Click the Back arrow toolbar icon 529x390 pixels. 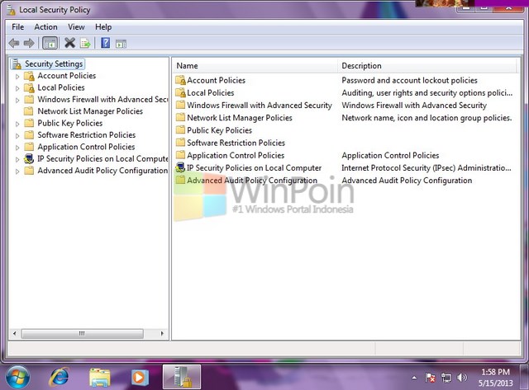pyautogui.click(x=14, y=43)
